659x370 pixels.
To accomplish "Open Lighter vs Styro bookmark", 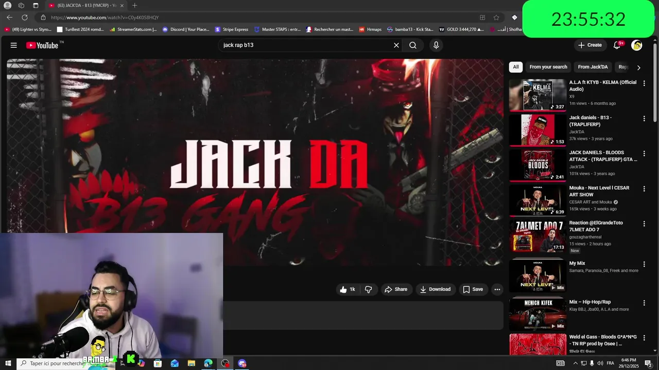I will tap(28, 29).
